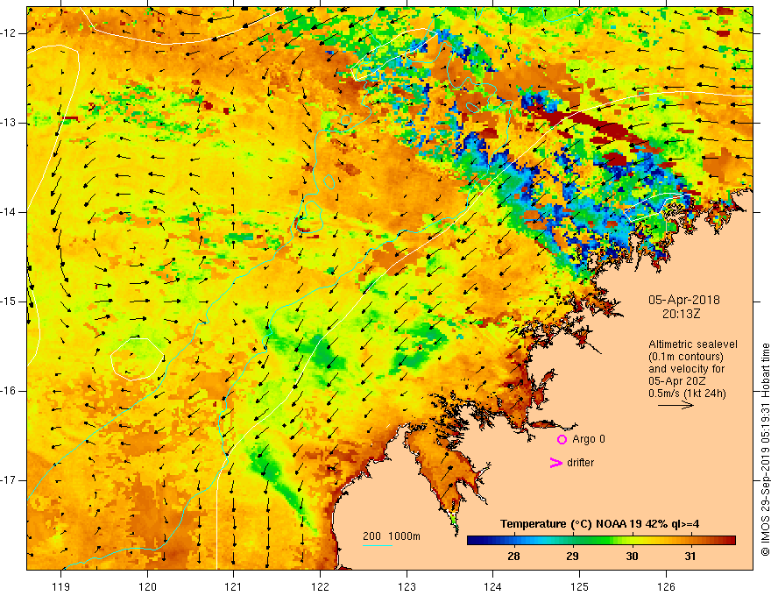
Task: Click the '126' longitude axis label
Action: pyautogui.click(x=666, y=586)
